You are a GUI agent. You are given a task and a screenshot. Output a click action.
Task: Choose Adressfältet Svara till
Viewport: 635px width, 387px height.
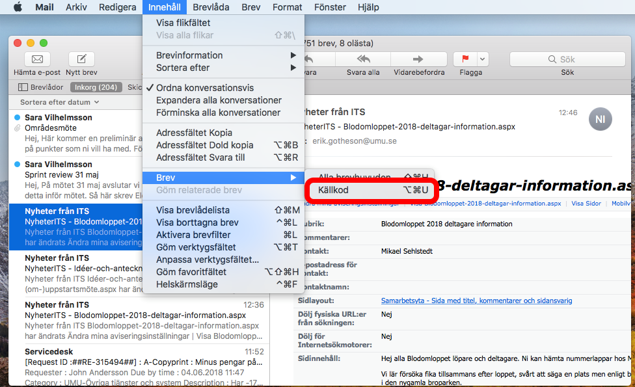click(224, 157)
